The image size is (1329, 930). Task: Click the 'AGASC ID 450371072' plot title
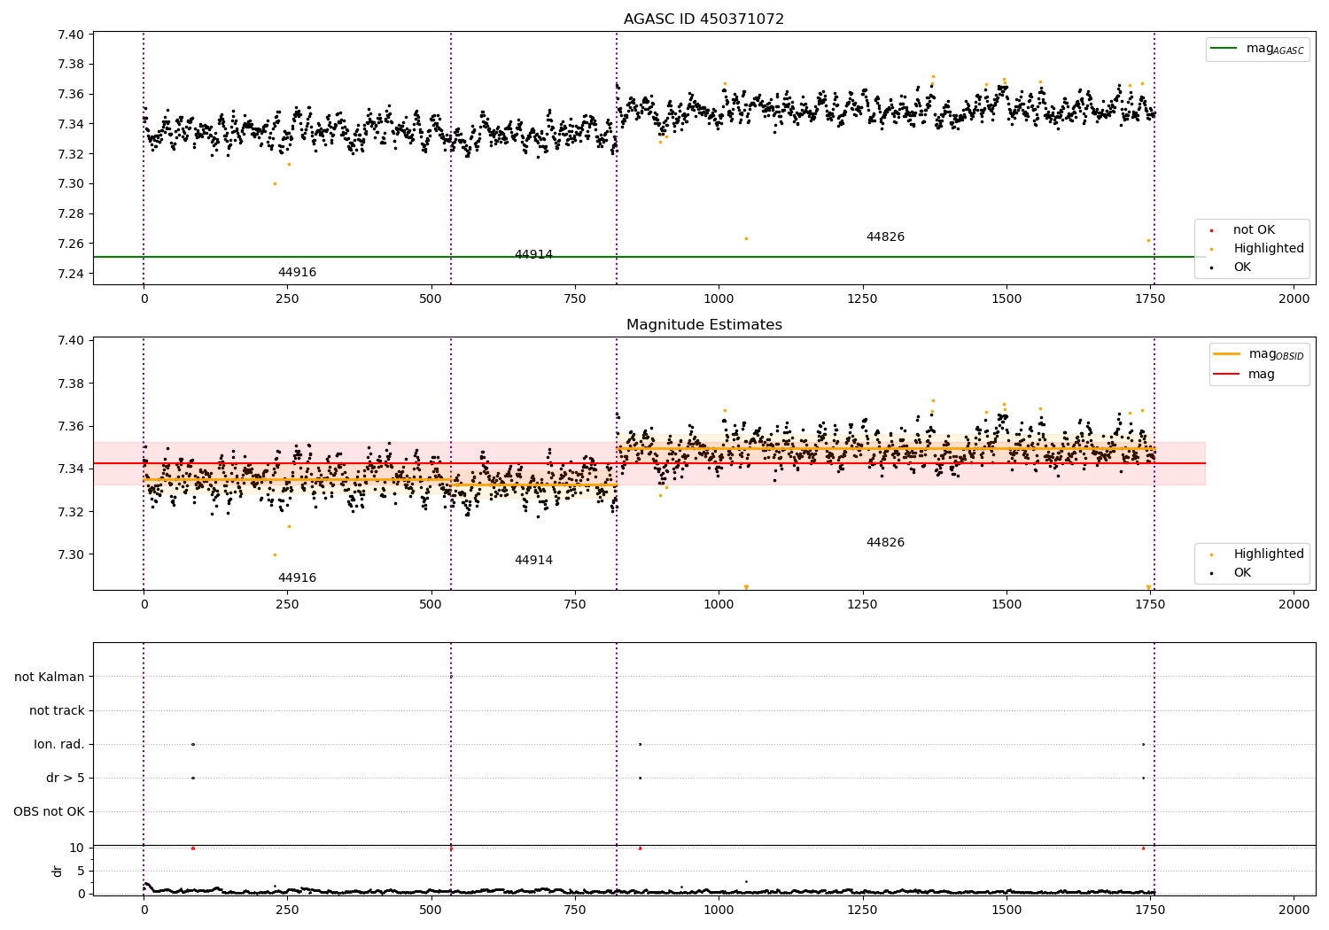703,19
